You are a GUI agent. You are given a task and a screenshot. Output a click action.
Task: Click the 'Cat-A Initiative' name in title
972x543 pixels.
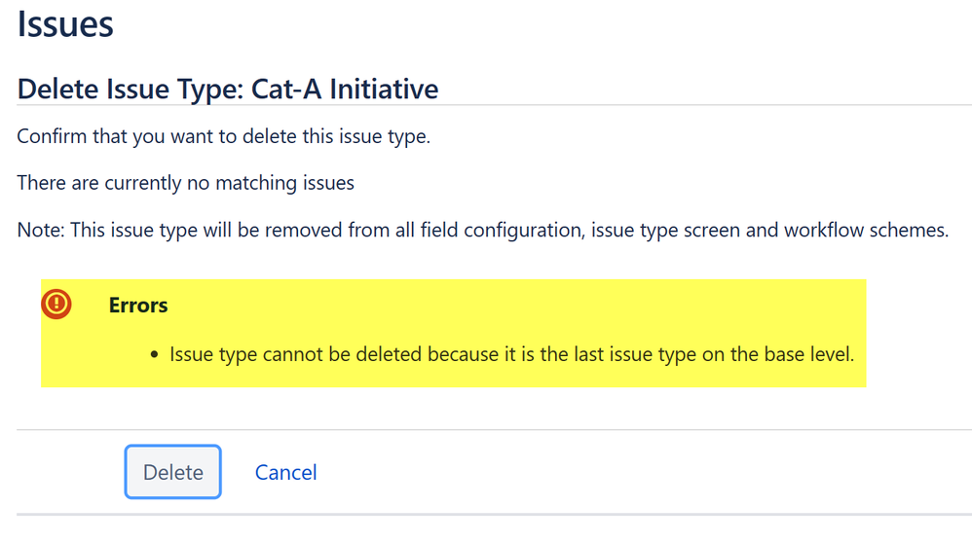click(x=345, y=90)
